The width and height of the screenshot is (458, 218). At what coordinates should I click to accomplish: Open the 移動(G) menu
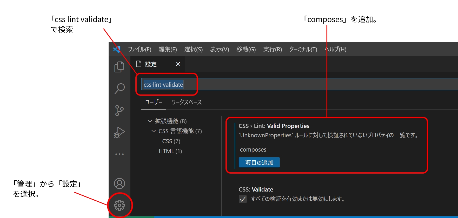coord(246,49)
